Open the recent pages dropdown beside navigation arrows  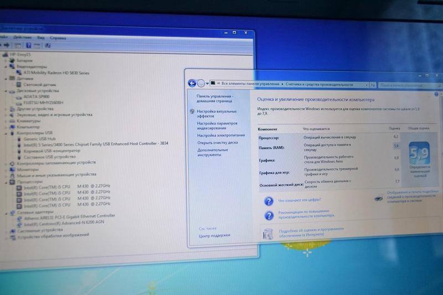208,84
